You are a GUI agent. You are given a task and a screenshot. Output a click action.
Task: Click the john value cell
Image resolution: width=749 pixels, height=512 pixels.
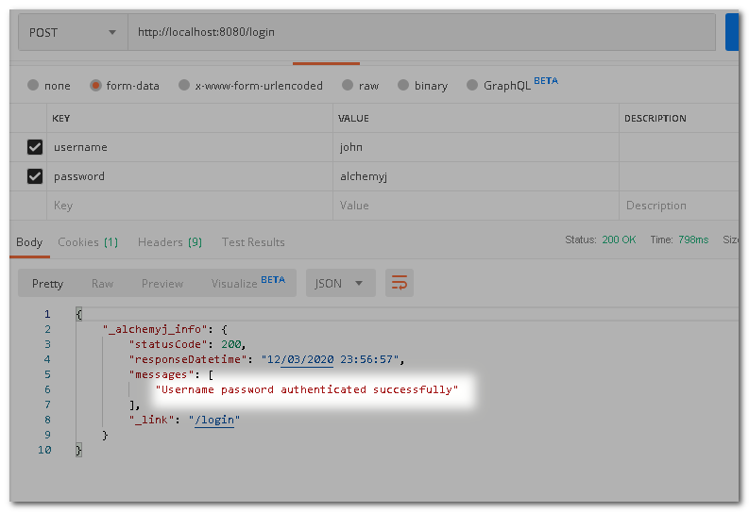click(x=476, y=147)
